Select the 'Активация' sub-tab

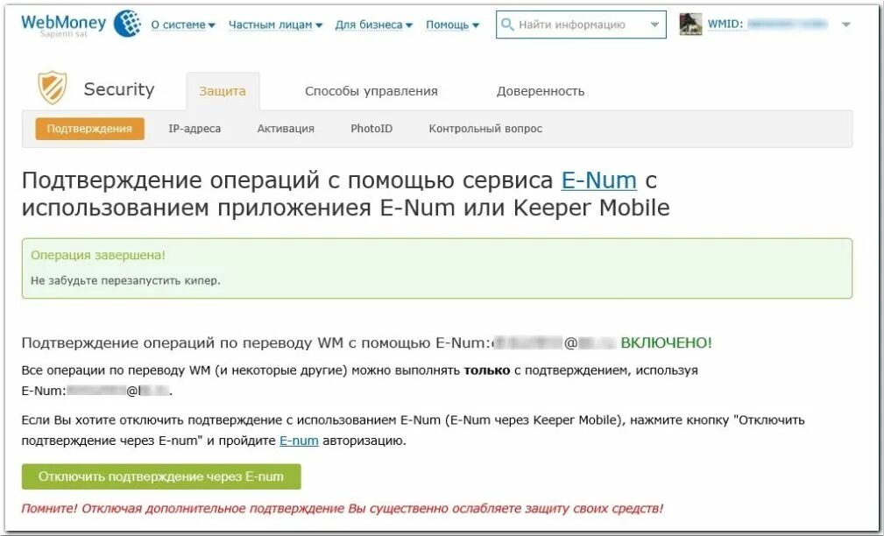(286, 129)
